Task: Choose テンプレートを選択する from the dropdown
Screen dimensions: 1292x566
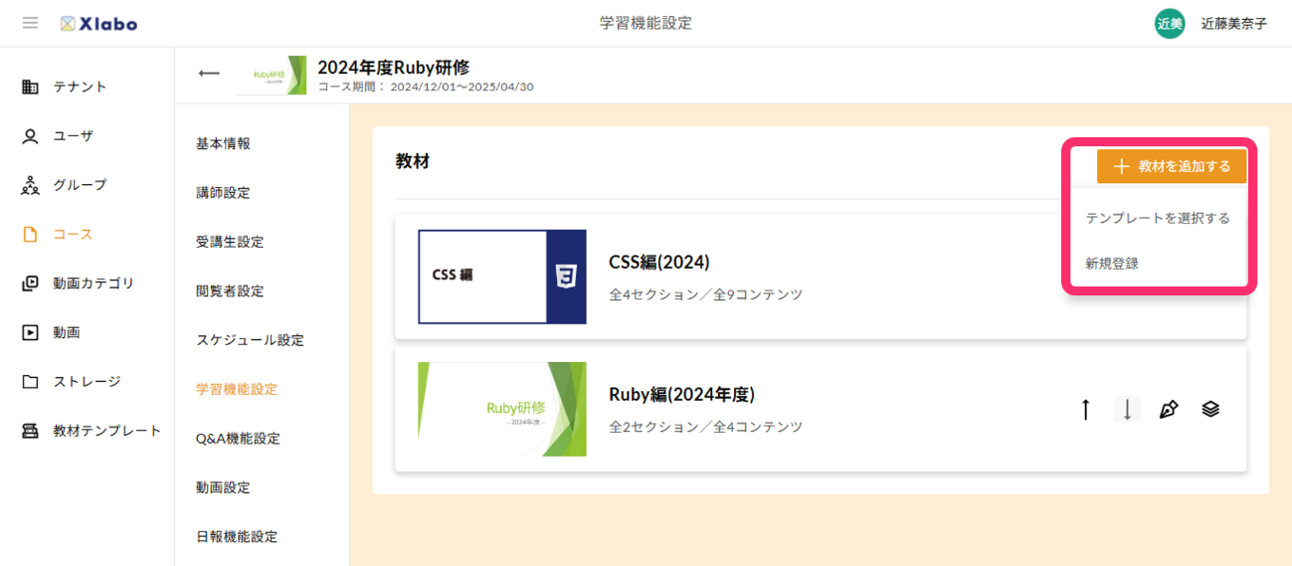Action: point(1157,218)
